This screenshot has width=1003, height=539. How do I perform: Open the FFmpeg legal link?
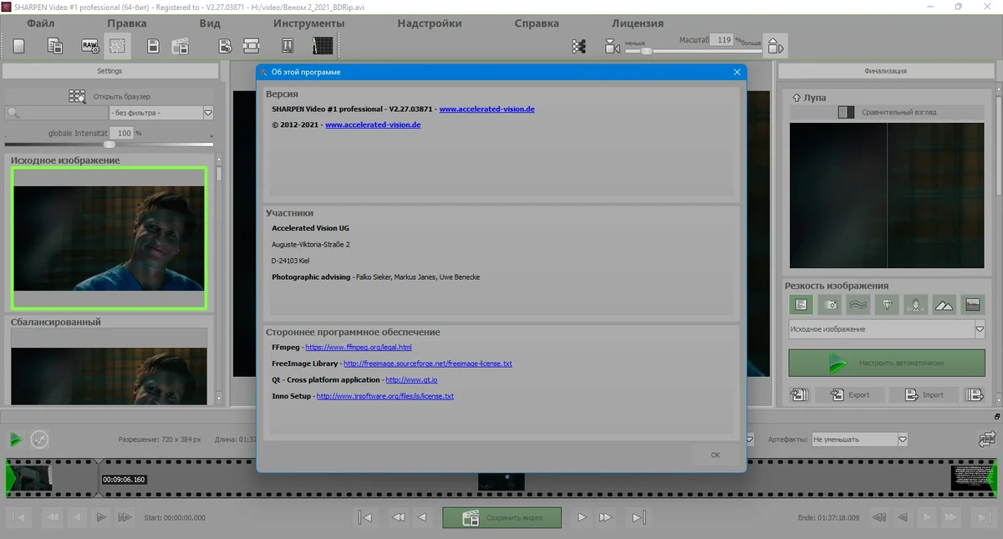pos(359,347)
